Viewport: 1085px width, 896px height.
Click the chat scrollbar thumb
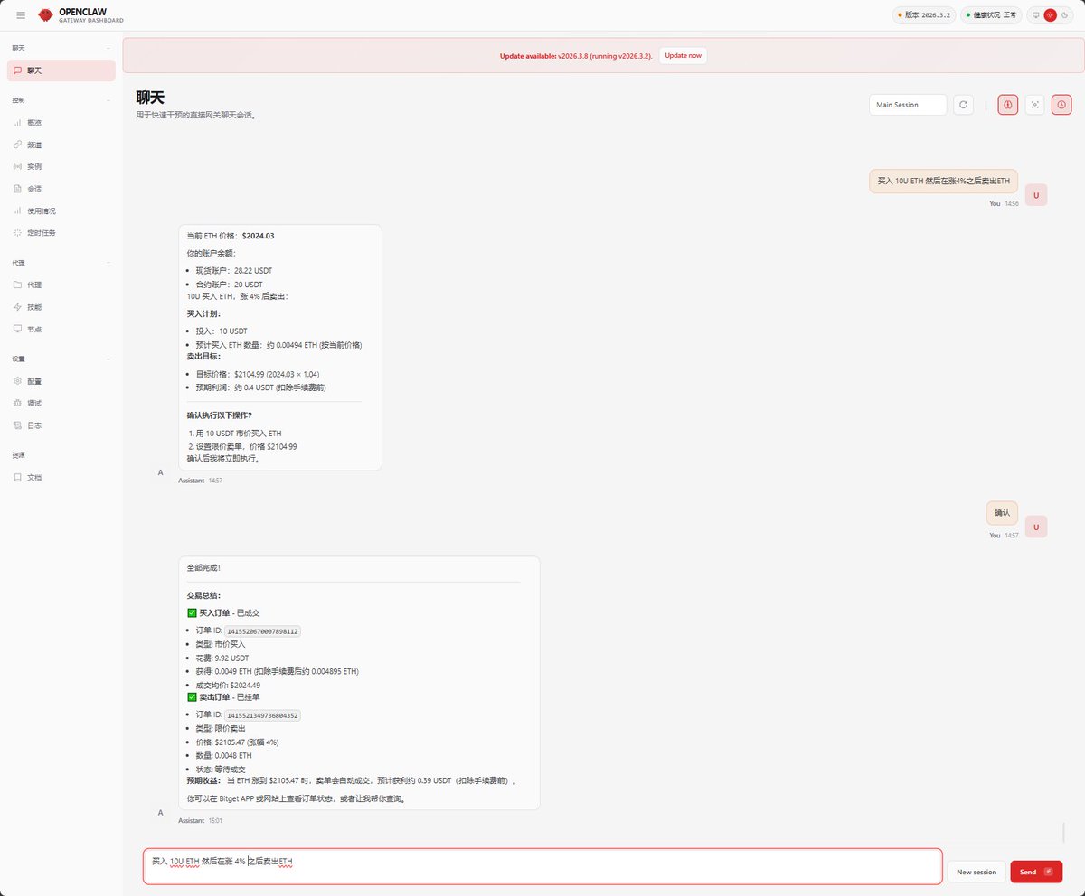(1063, 832)
